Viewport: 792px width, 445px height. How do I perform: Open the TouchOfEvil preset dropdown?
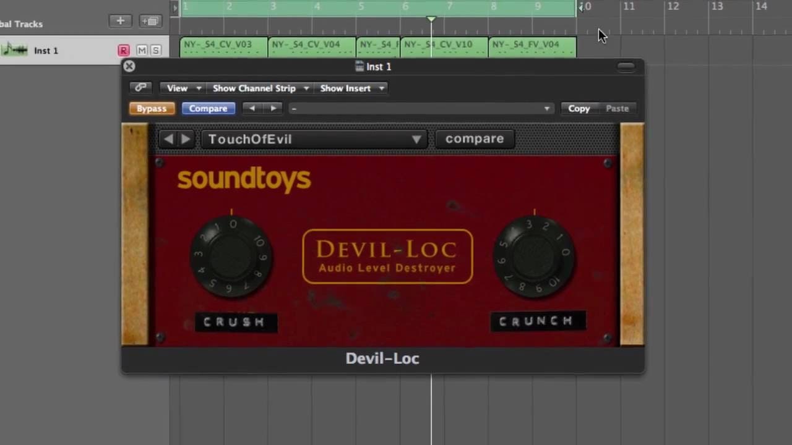pyautogui.click(x=312, y=138)
